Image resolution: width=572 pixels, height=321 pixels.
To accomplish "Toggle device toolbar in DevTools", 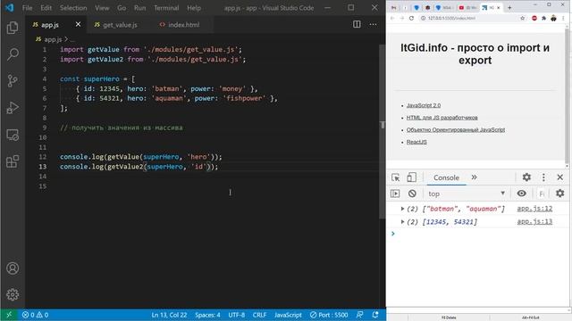I will click(x=411, y=177).
